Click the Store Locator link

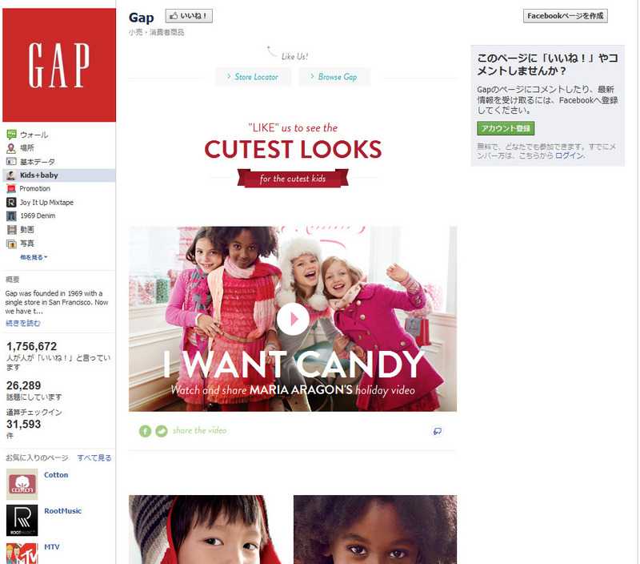coord(254,77)
